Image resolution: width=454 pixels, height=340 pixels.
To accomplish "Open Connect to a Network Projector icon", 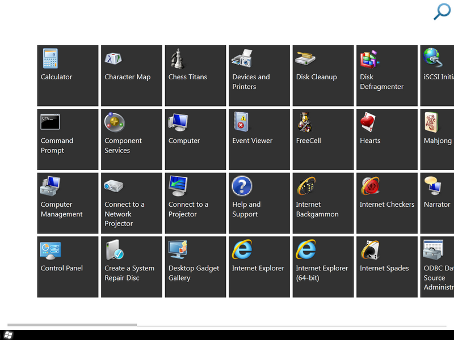I will coord(113,186).
